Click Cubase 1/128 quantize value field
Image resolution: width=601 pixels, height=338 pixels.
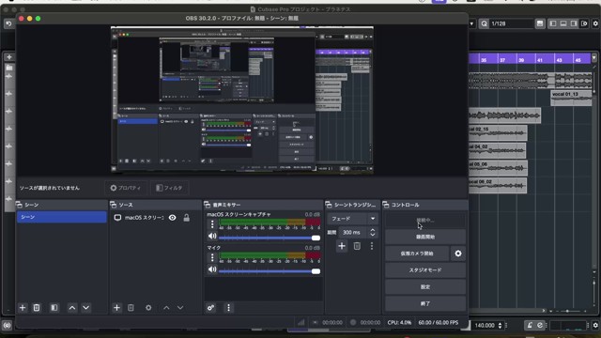512,23
